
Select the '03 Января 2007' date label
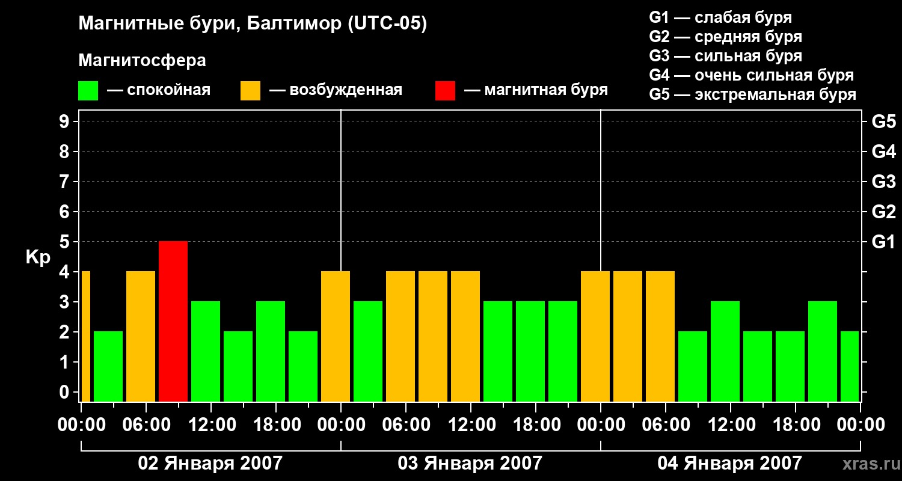pos(470,464)
